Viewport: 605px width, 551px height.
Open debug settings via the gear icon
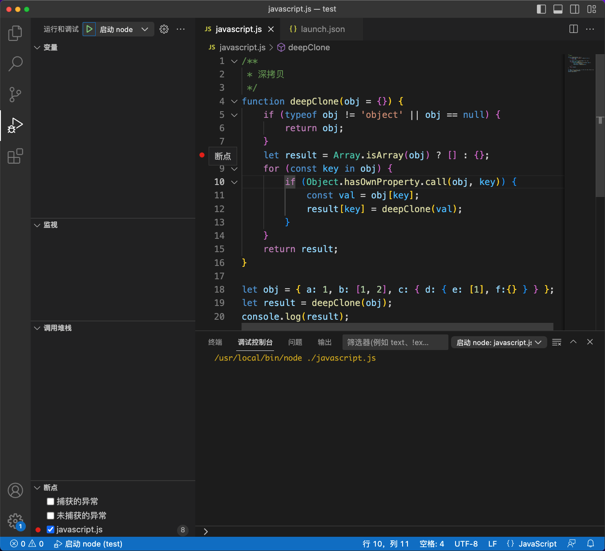point(164,29)
